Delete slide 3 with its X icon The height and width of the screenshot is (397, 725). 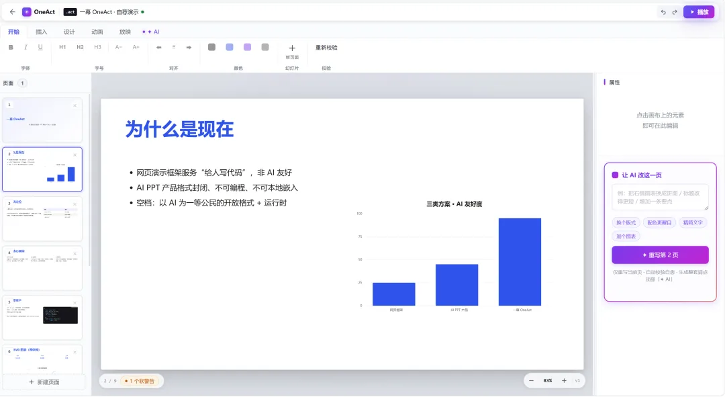[x=75, y=204]
